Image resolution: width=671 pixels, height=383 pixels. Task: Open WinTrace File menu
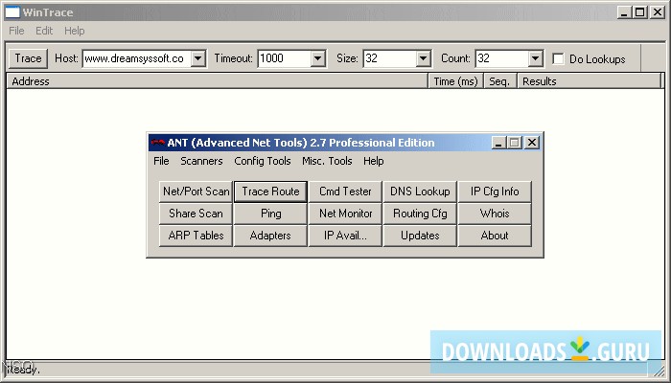click(16, 31)
